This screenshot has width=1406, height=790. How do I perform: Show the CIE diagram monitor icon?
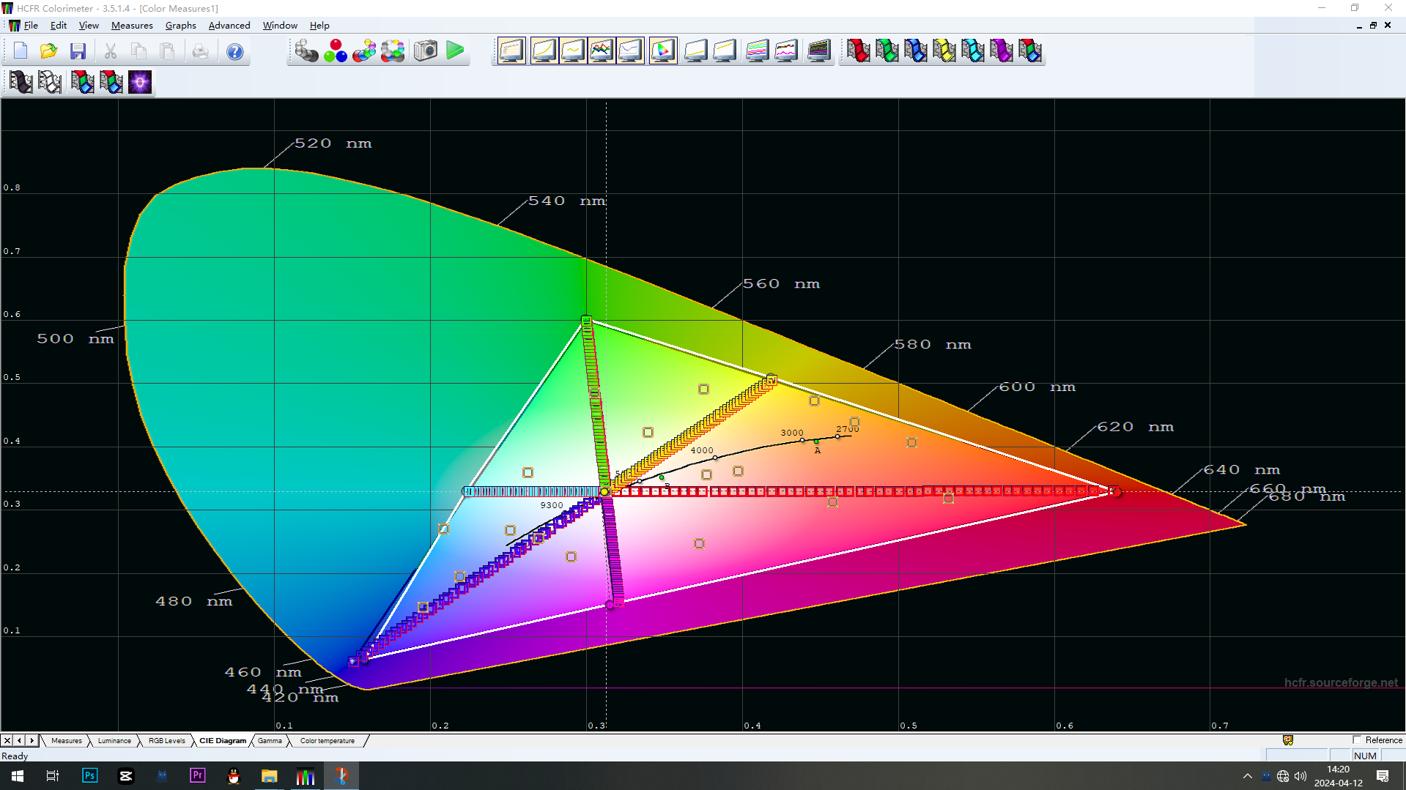663,51
